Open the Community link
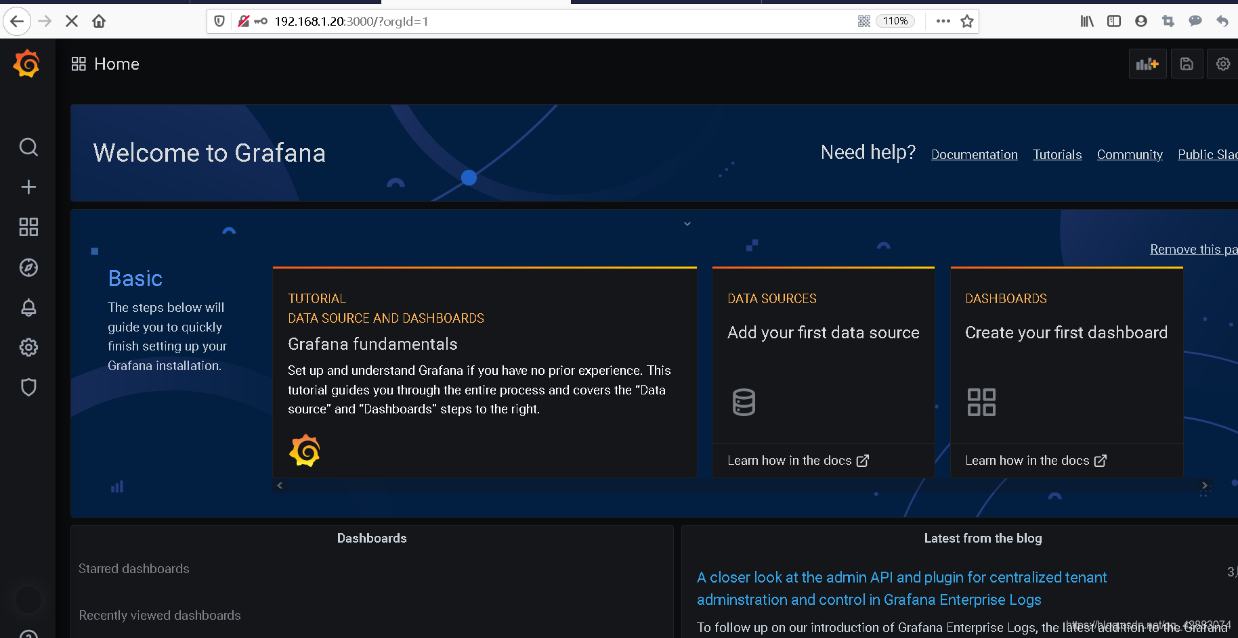 point(1130,154)
